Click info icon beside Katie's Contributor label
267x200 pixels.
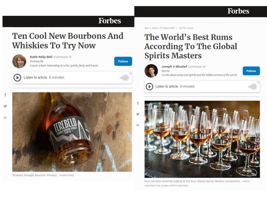(70, 57)
